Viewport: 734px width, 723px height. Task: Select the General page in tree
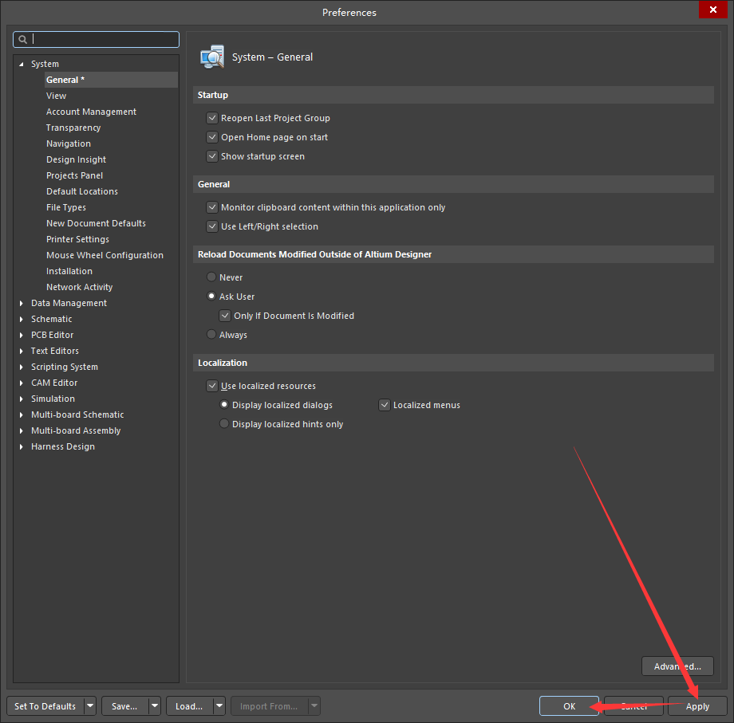(112, 80)
